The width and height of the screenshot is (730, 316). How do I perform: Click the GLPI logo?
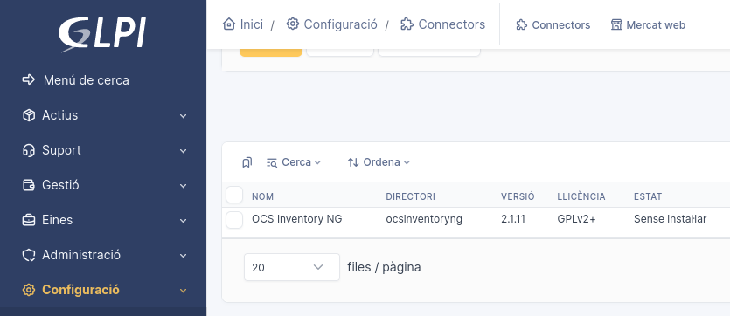[x=102, y=34]
